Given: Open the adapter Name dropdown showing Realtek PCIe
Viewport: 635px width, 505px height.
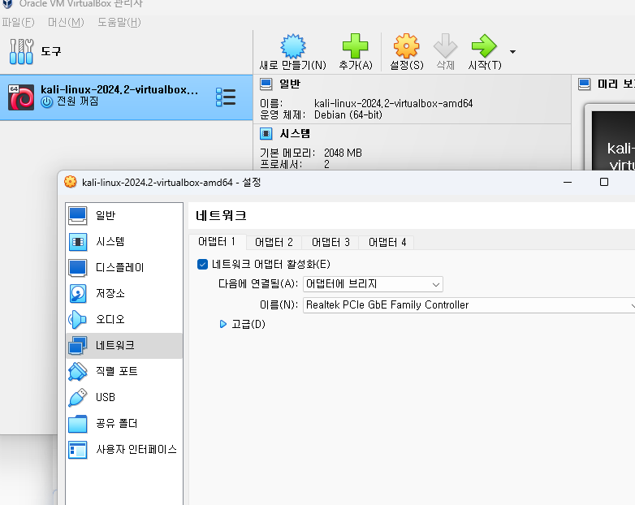Looking at the screenshot, I should coord(469,305).
